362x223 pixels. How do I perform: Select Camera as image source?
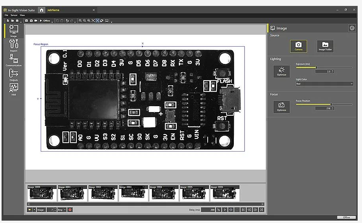pos(298,46)
